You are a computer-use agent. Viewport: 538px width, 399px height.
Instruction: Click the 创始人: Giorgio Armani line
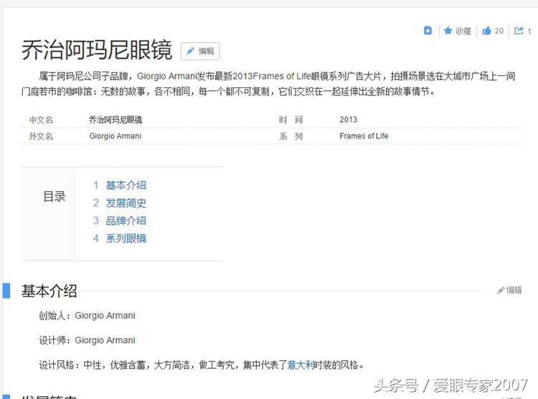(87, 315)
